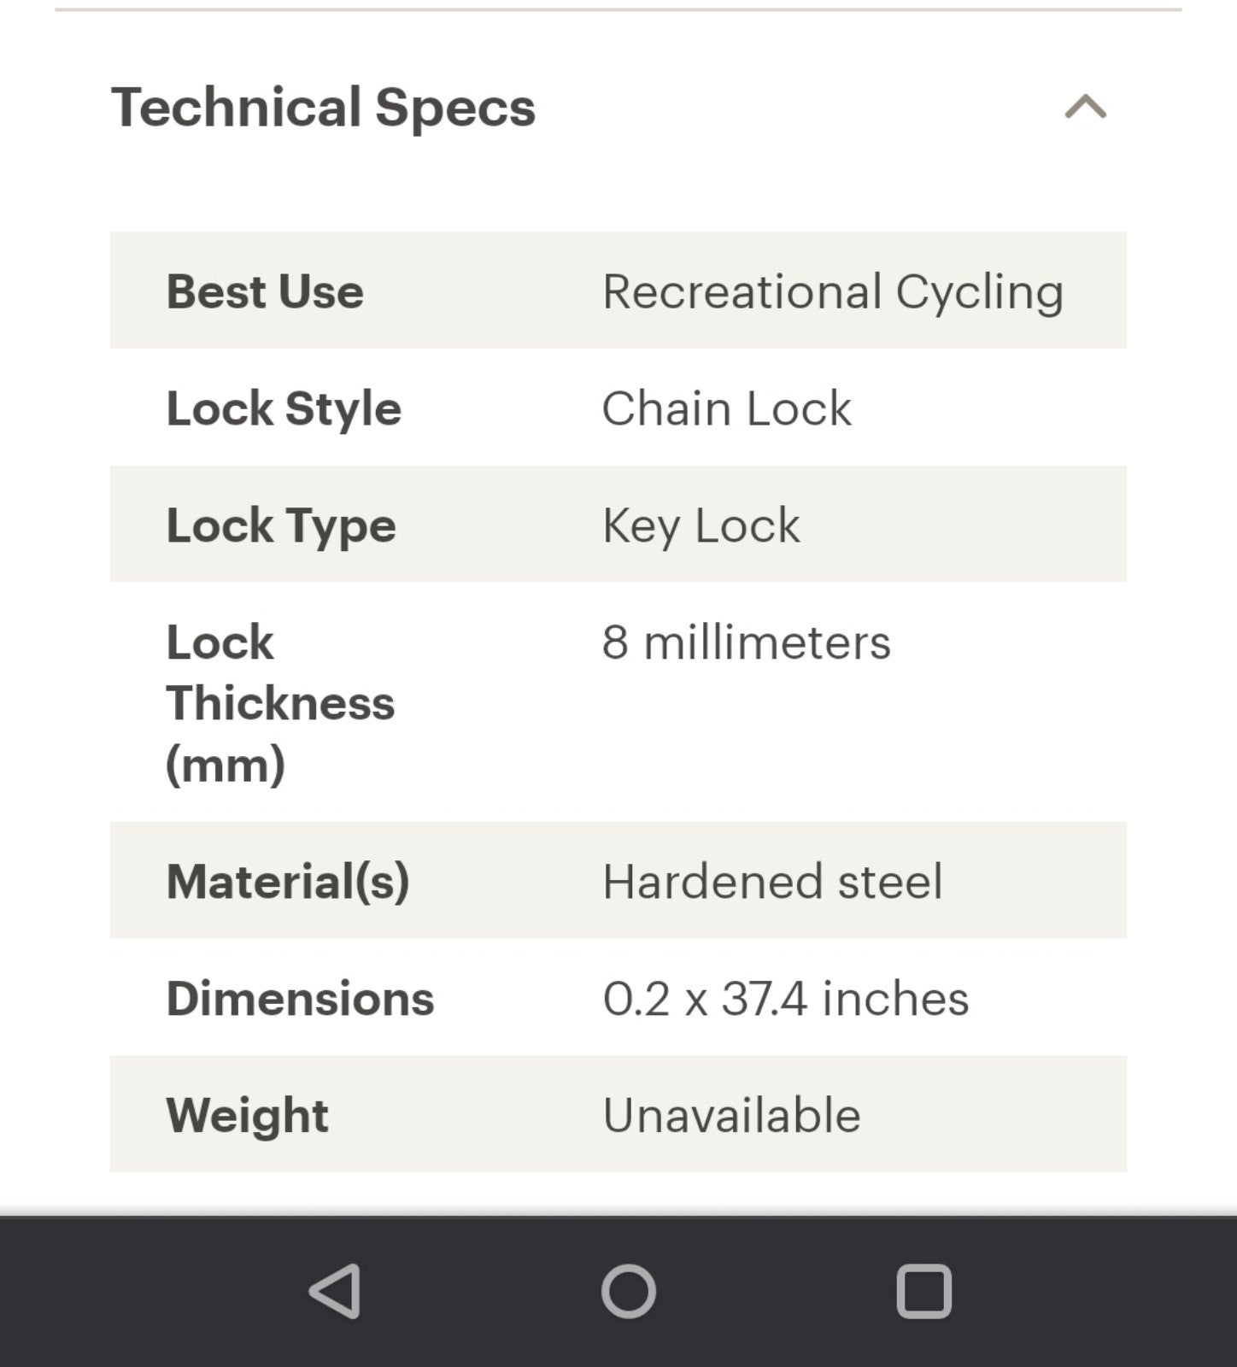Screen dimensions: 1237x1367
Task: Click the Unavailable weight value
Action: tap(732, 1115)
